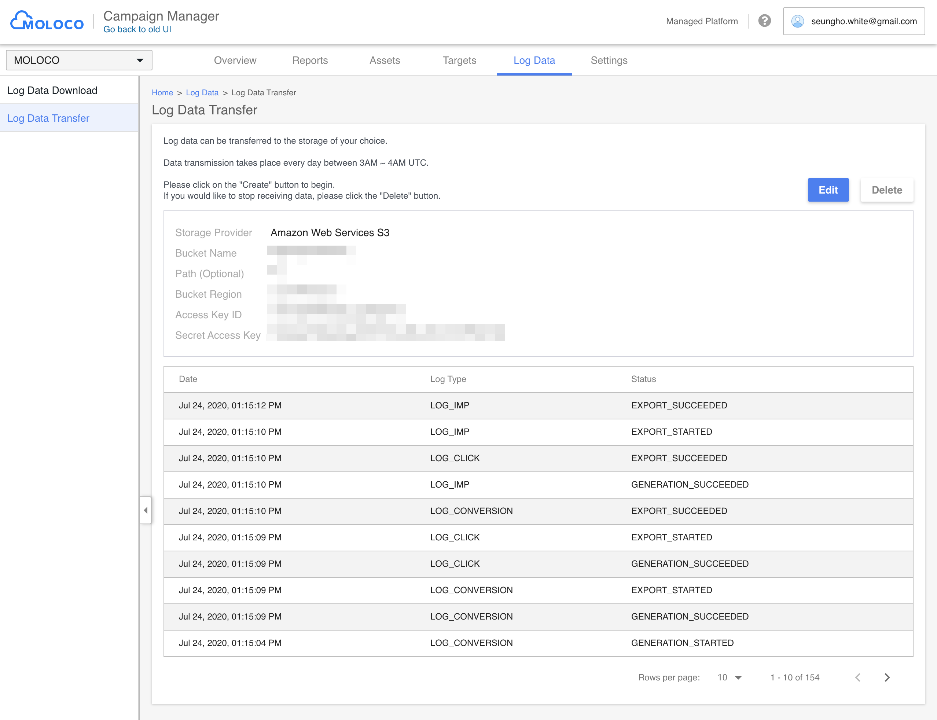
Task: Open the Settings tab
Action: (609, 60)
